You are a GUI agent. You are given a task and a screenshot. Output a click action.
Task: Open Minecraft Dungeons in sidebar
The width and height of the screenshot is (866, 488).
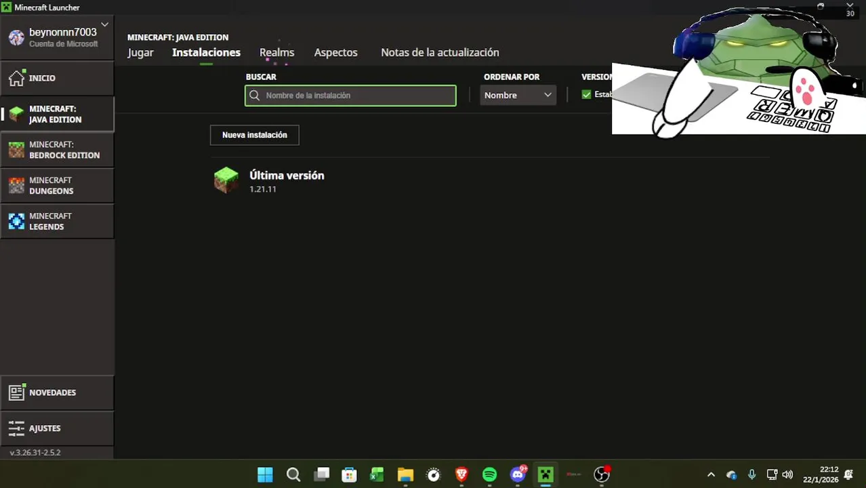[57, 186]
